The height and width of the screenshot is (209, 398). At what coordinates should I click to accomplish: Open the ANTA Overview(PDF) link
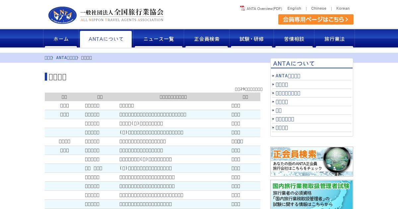coord(264,9)
